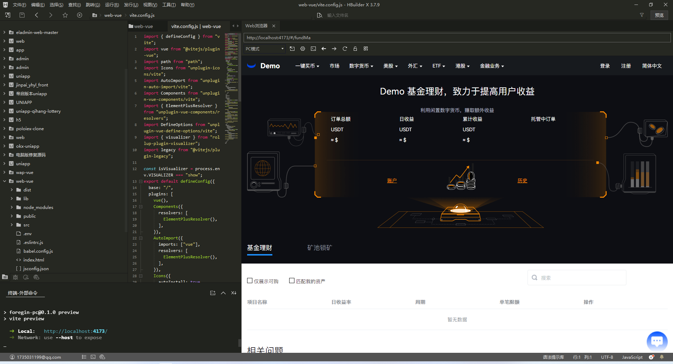Click the new file icon in the toolbar
The width and height of the screenshot is (673, 364).
click(8, 15)
